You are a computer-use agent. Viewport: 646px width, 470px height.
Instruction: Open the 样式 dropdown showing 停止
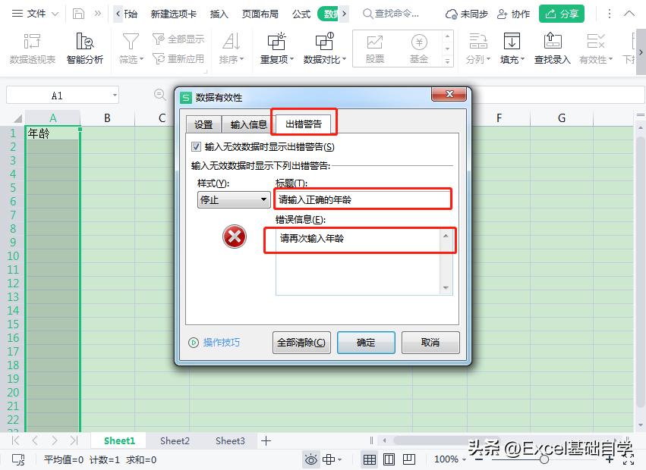[233, 199]
